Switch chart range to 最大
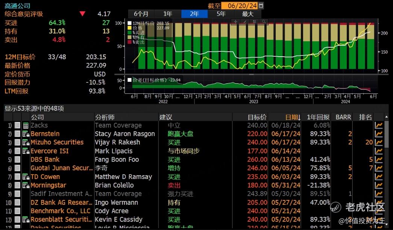Screen dimensions: 393x230 [247, 14]
